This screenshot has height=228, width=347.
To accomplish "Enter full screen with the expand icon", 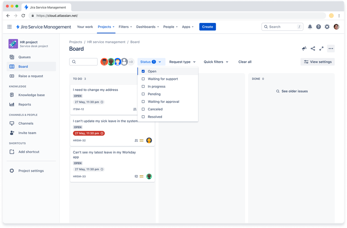I will 321,49.
